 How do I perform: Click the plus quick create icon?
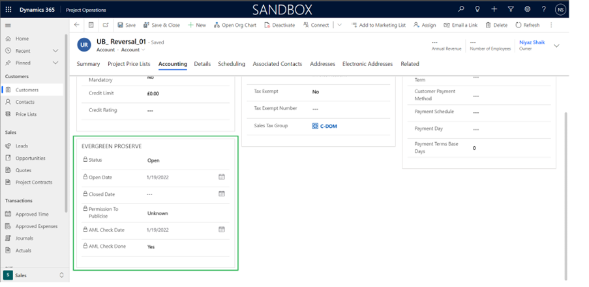pos(494,9)
